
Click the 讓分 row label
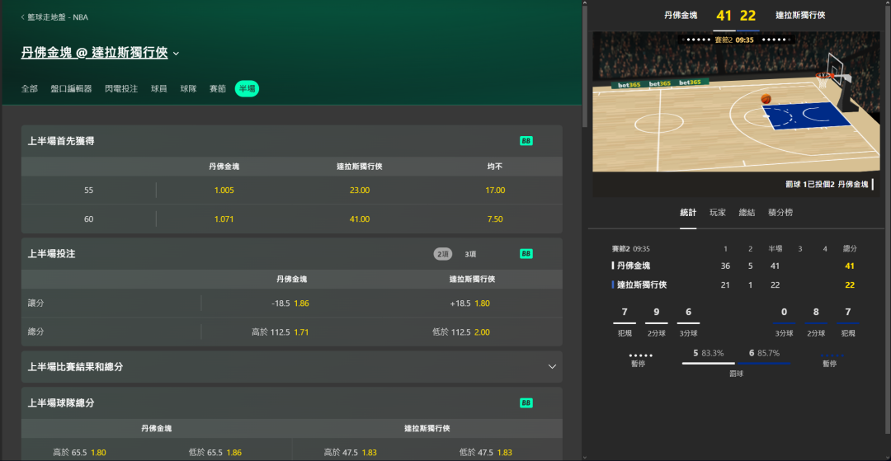click(35, 303)
